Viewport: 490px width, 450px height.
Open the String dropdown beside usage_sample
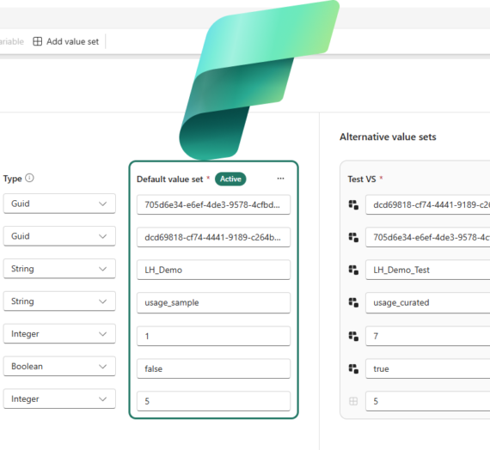tap(59, 301)
